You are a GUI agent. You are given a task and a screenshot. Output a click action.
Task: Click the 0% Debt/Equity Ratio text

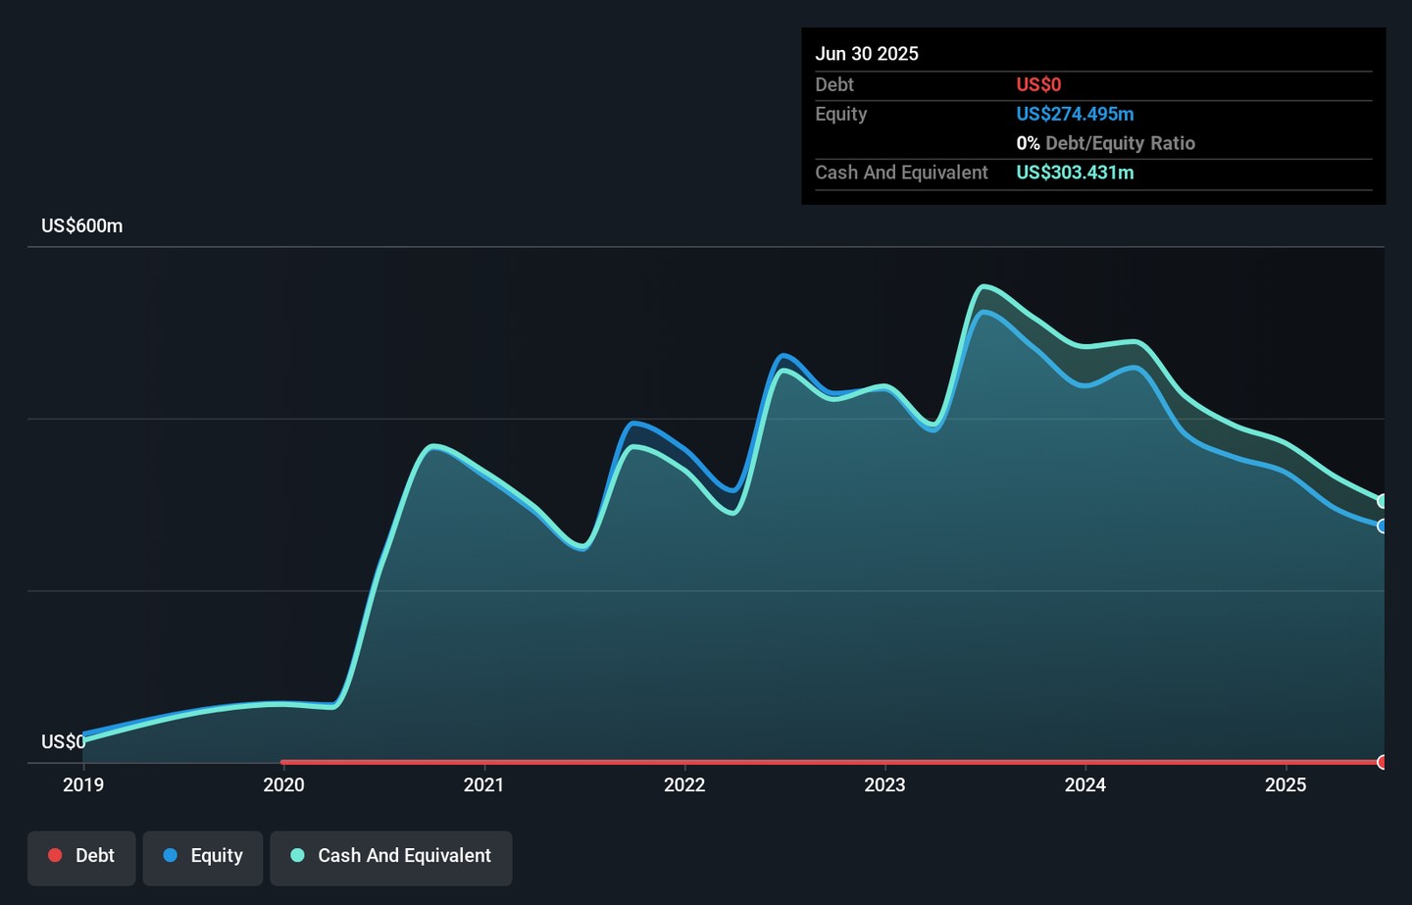(x=1105, y=143)
